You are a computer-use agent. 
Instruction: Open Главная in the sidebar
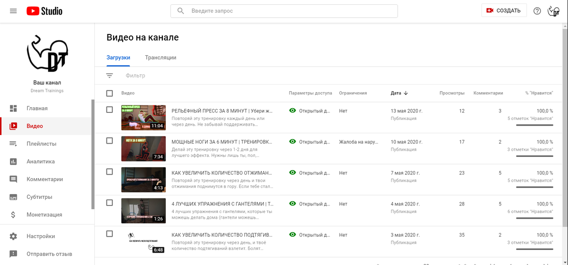(46, 108)
